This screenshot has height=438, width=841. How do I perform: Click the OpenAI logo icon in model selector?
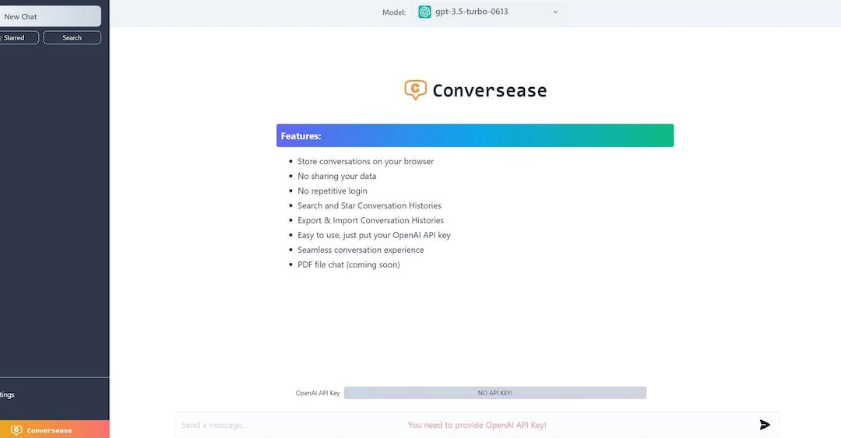[425, 12]
